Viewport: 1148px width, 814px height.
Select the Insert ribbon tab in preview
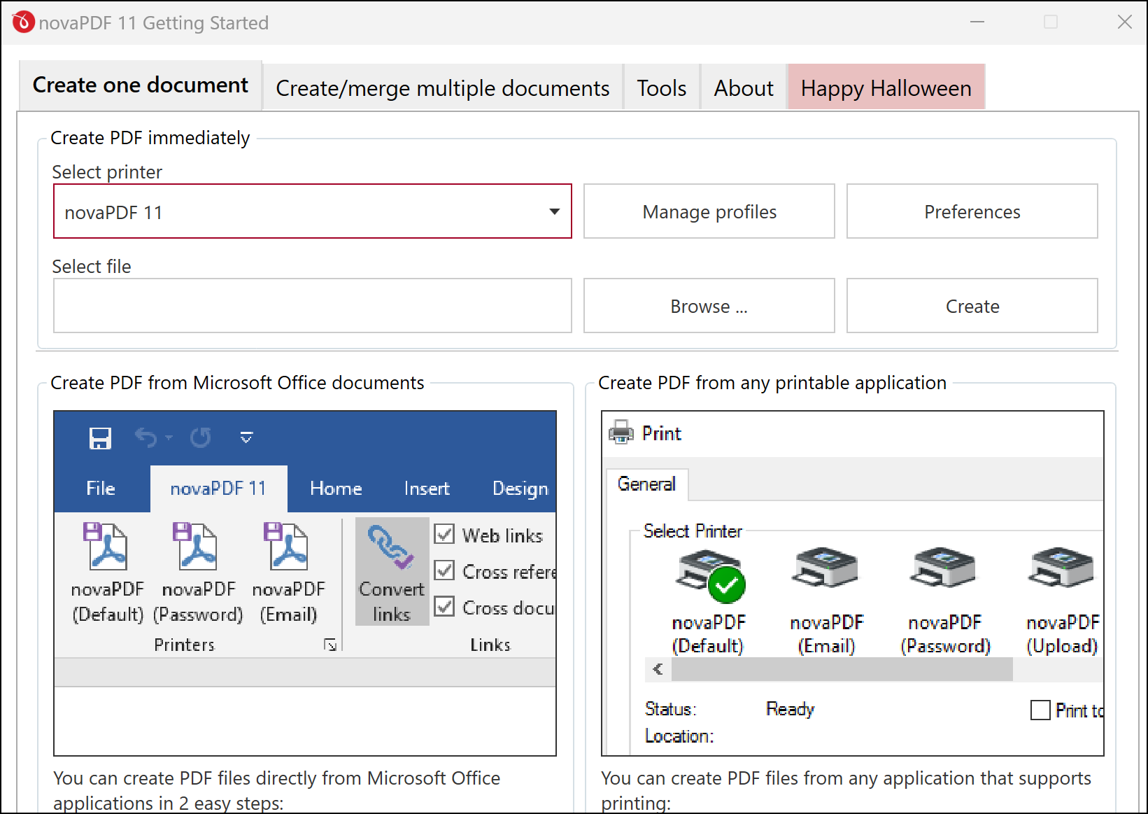click(427, 488)
